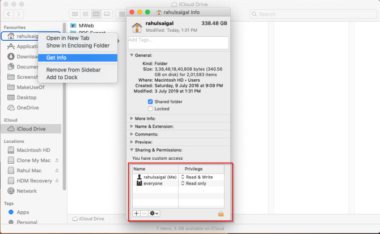This screenshot has width=380, height=234.
Task: Click the plus button to add user
Action: pos(136,213)
